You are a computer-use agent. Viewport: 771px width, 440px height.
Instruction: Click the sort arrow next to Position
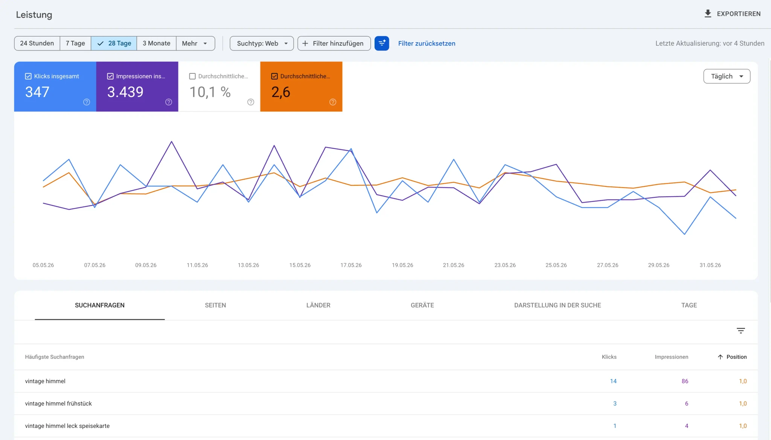coord(720,357)
